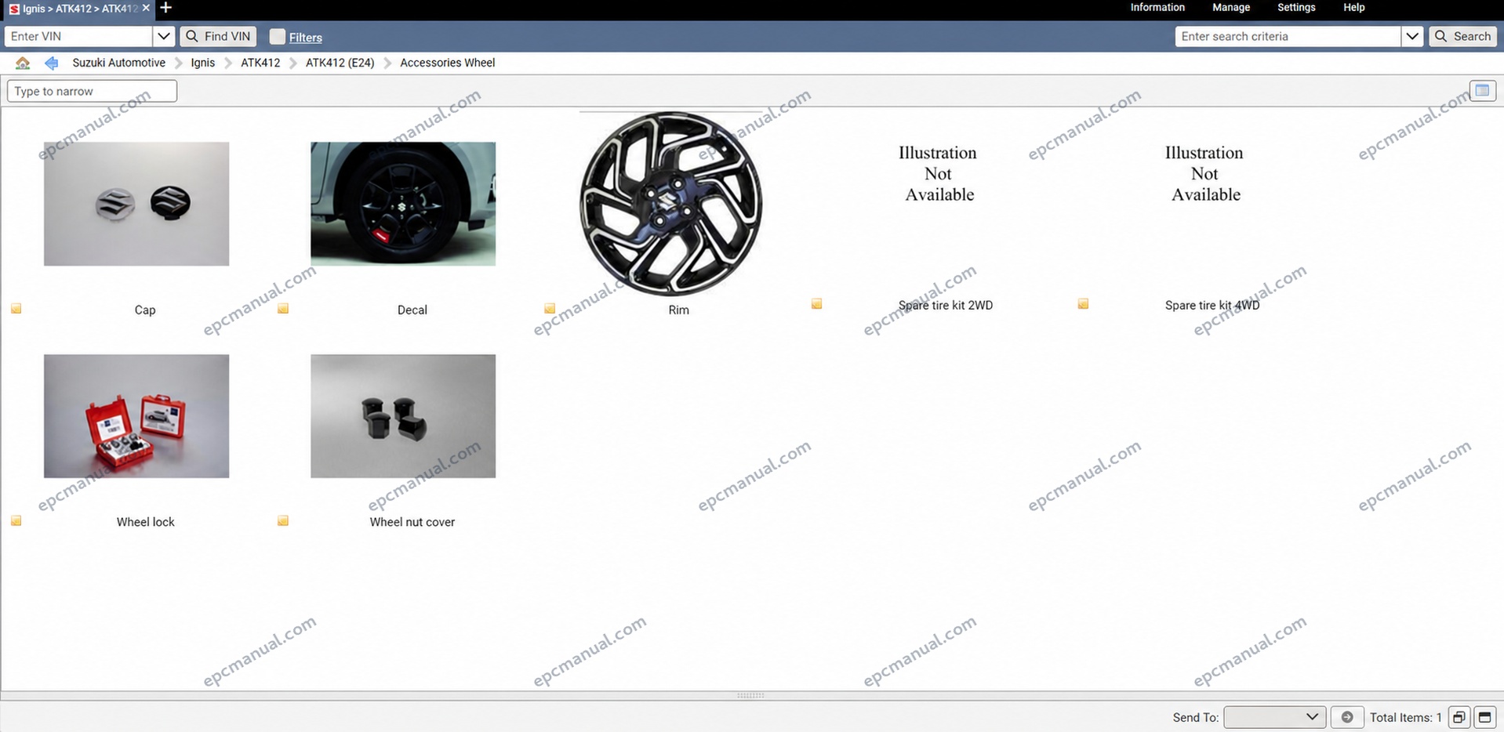Open the Settings menu
Image resolution: width=1504 pixels, height=732 pixels.
1296,8
